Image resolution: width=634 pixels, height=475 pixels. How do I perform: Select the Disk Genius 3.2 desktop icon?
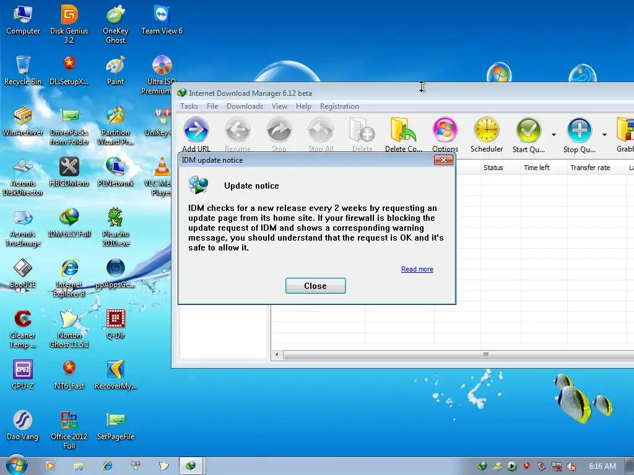click(x=69, y=24)
